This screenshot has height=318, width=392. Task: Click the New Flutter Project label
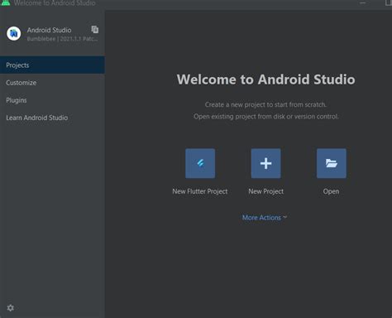[x=200, y=191]
